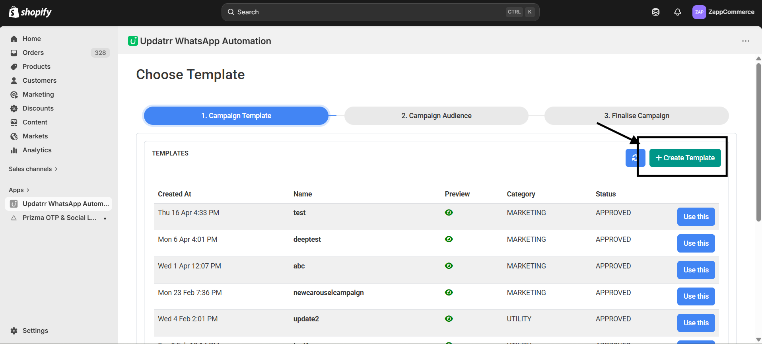Expand the Sales channels section
Screen dimensions: 762x344
(33, 169)
